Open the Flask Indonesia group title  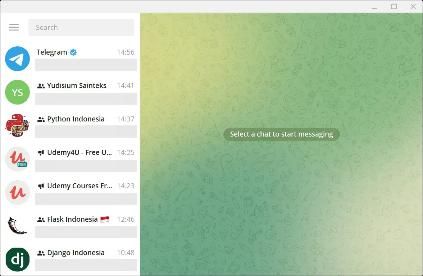click(x=72, y=219)
